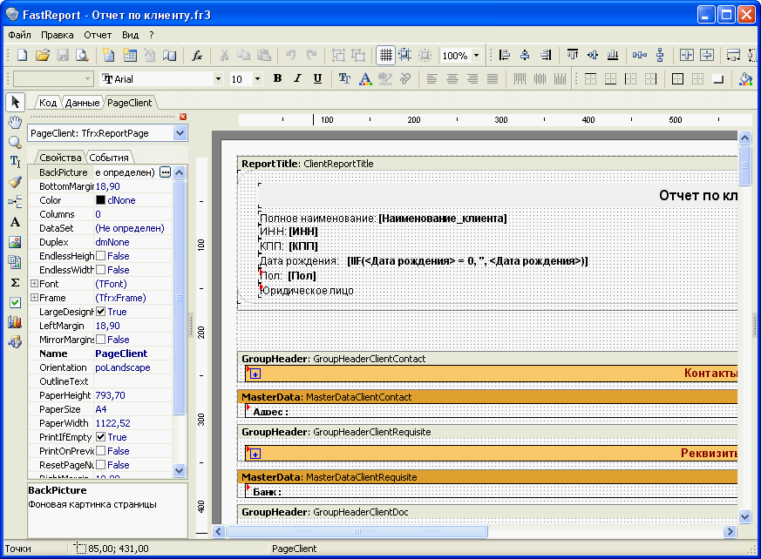Select the Zoom magnifier tool

coord(15,142)
